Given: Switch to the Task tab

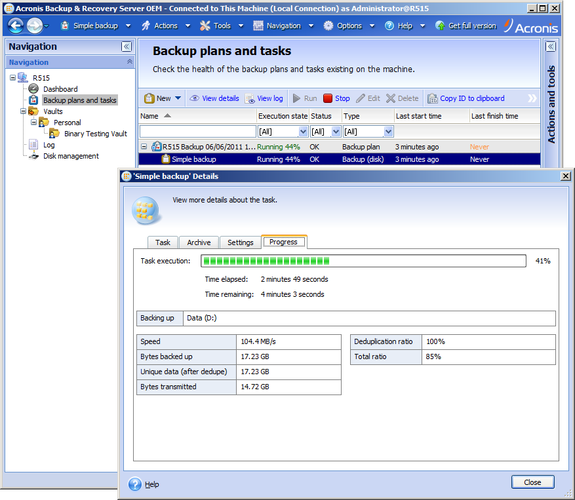Looking at the screenshot, I should (x=163, y=242).
